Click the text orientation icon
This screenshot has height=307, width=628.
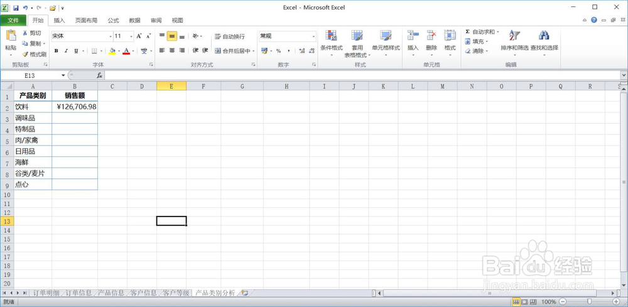195,36
